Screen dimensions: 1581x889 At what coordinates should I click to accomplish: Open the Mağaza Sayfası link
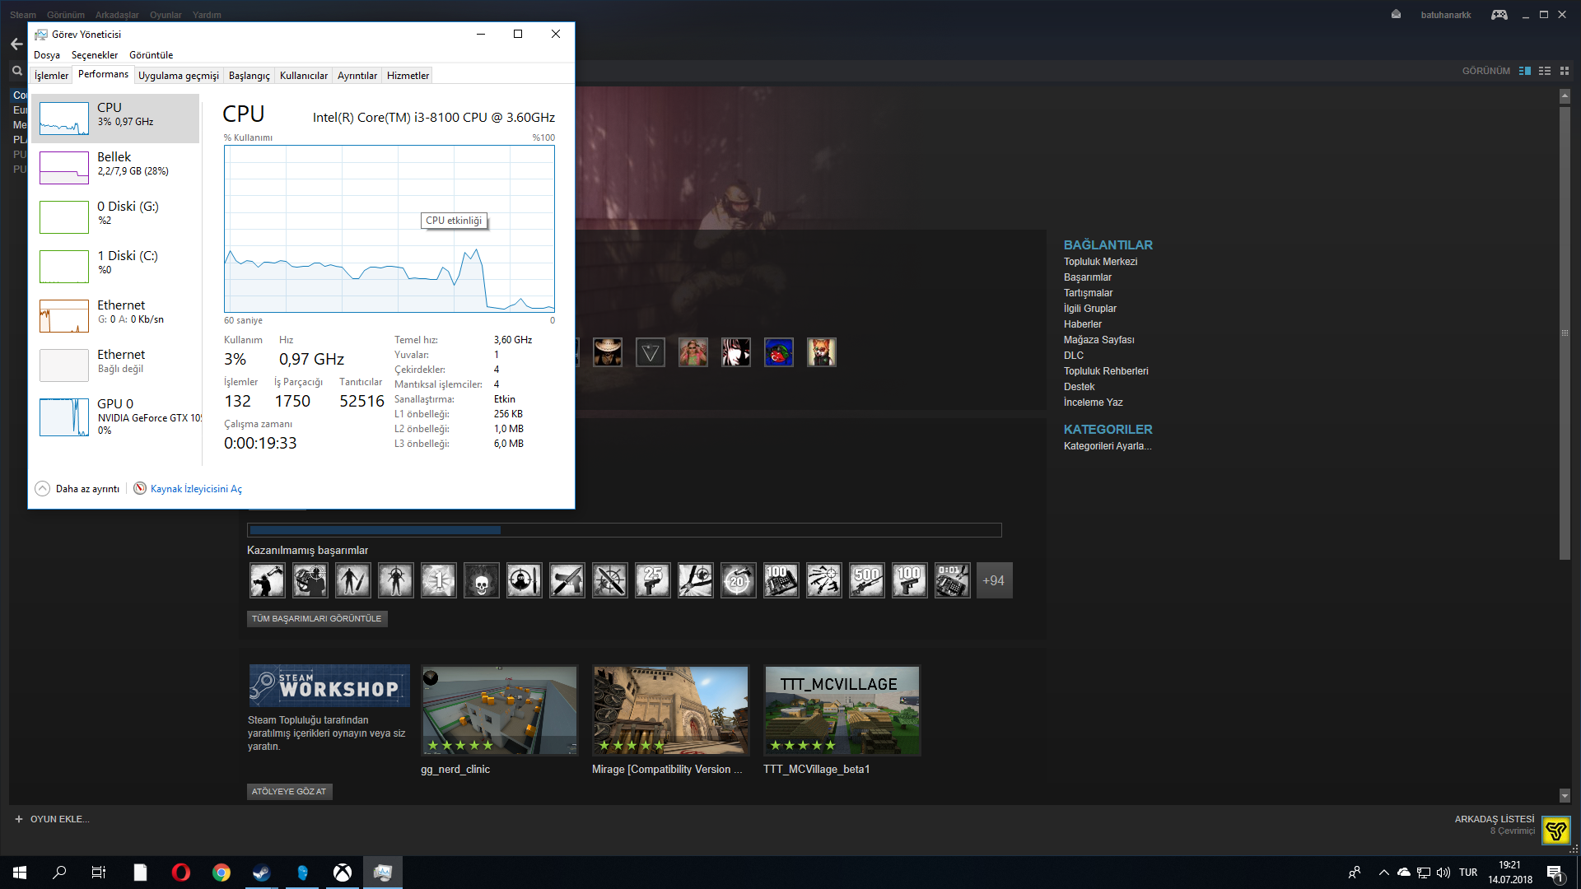tap(1098, 340)
